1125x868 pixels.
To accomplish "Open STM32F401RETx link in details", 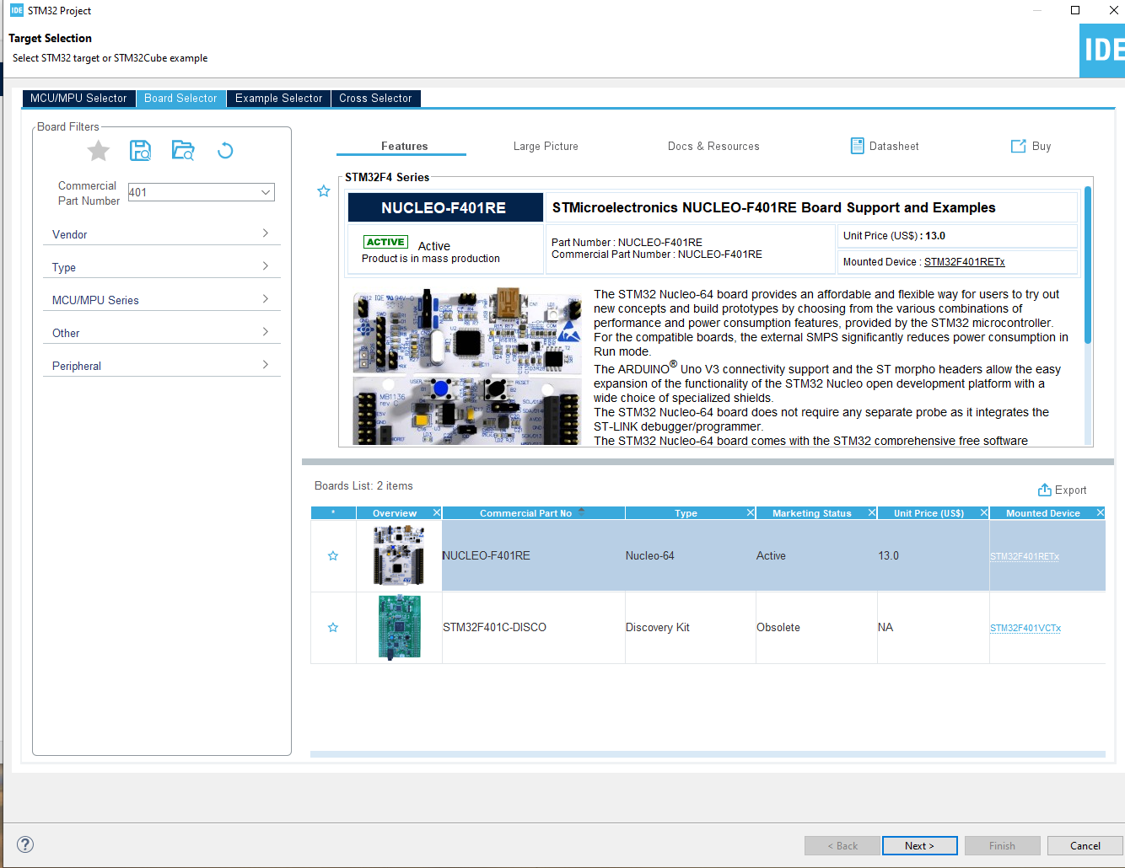I will [964, 262].
